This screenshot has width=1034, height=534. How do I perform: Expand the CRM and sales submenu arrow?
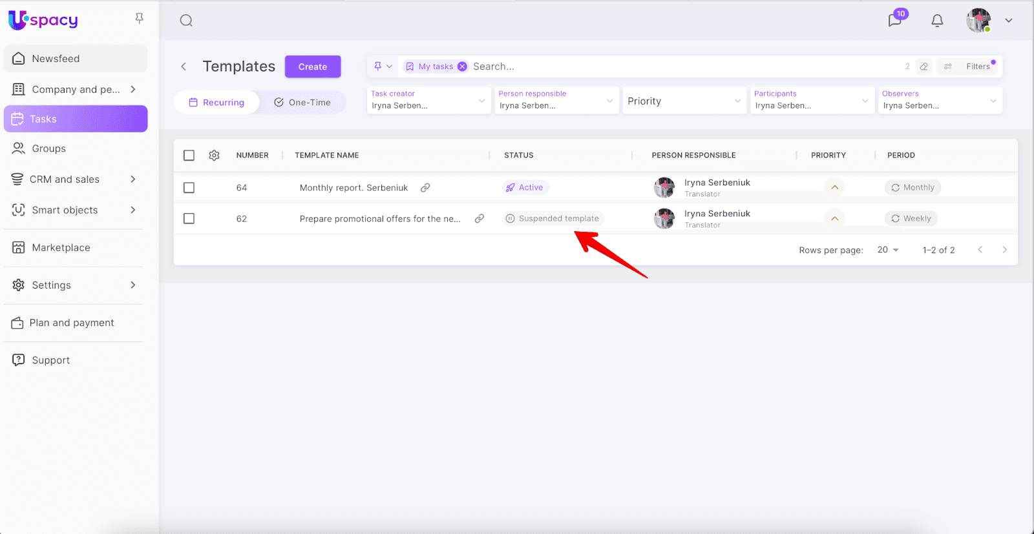133,179
